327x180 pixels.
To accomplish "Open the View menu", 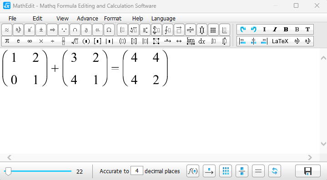I will 62,18.
